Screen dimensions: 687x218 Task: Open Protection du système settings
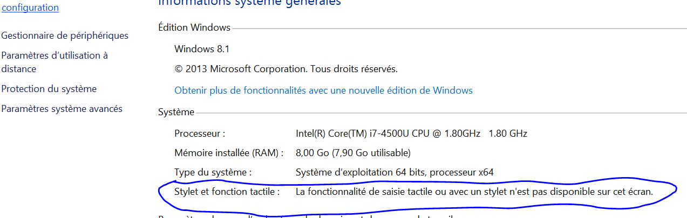point(49,89)
